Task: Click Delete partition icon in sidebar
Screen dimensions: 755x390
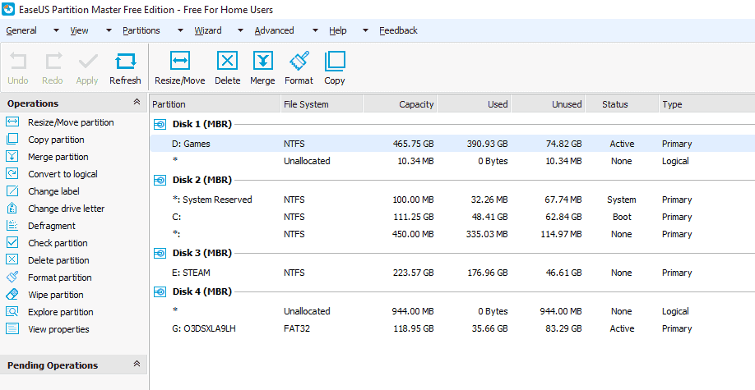Action: (12, 260)
